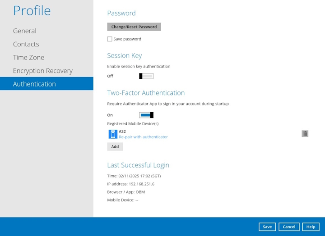Click the Password section heading

pyautogui.click(x=121, y=13)
